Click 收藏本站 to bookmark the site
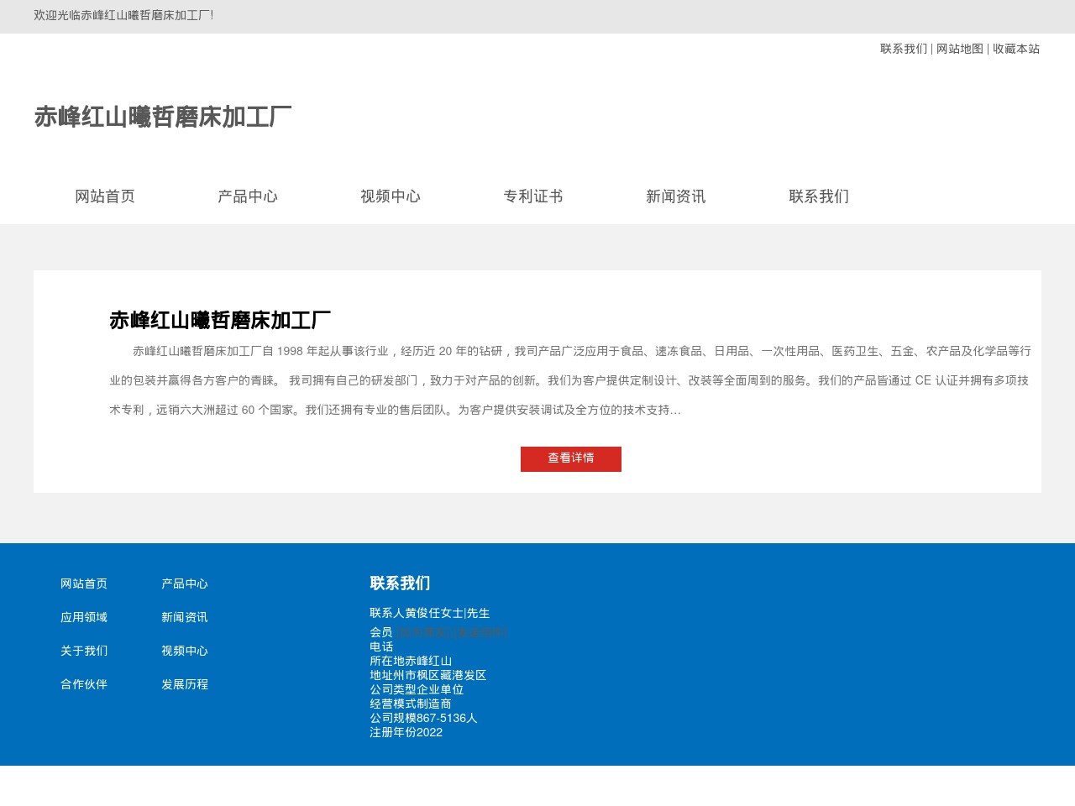This screenshot has height=806, width=1075. pyautogui.click(x=1016, y=49)
